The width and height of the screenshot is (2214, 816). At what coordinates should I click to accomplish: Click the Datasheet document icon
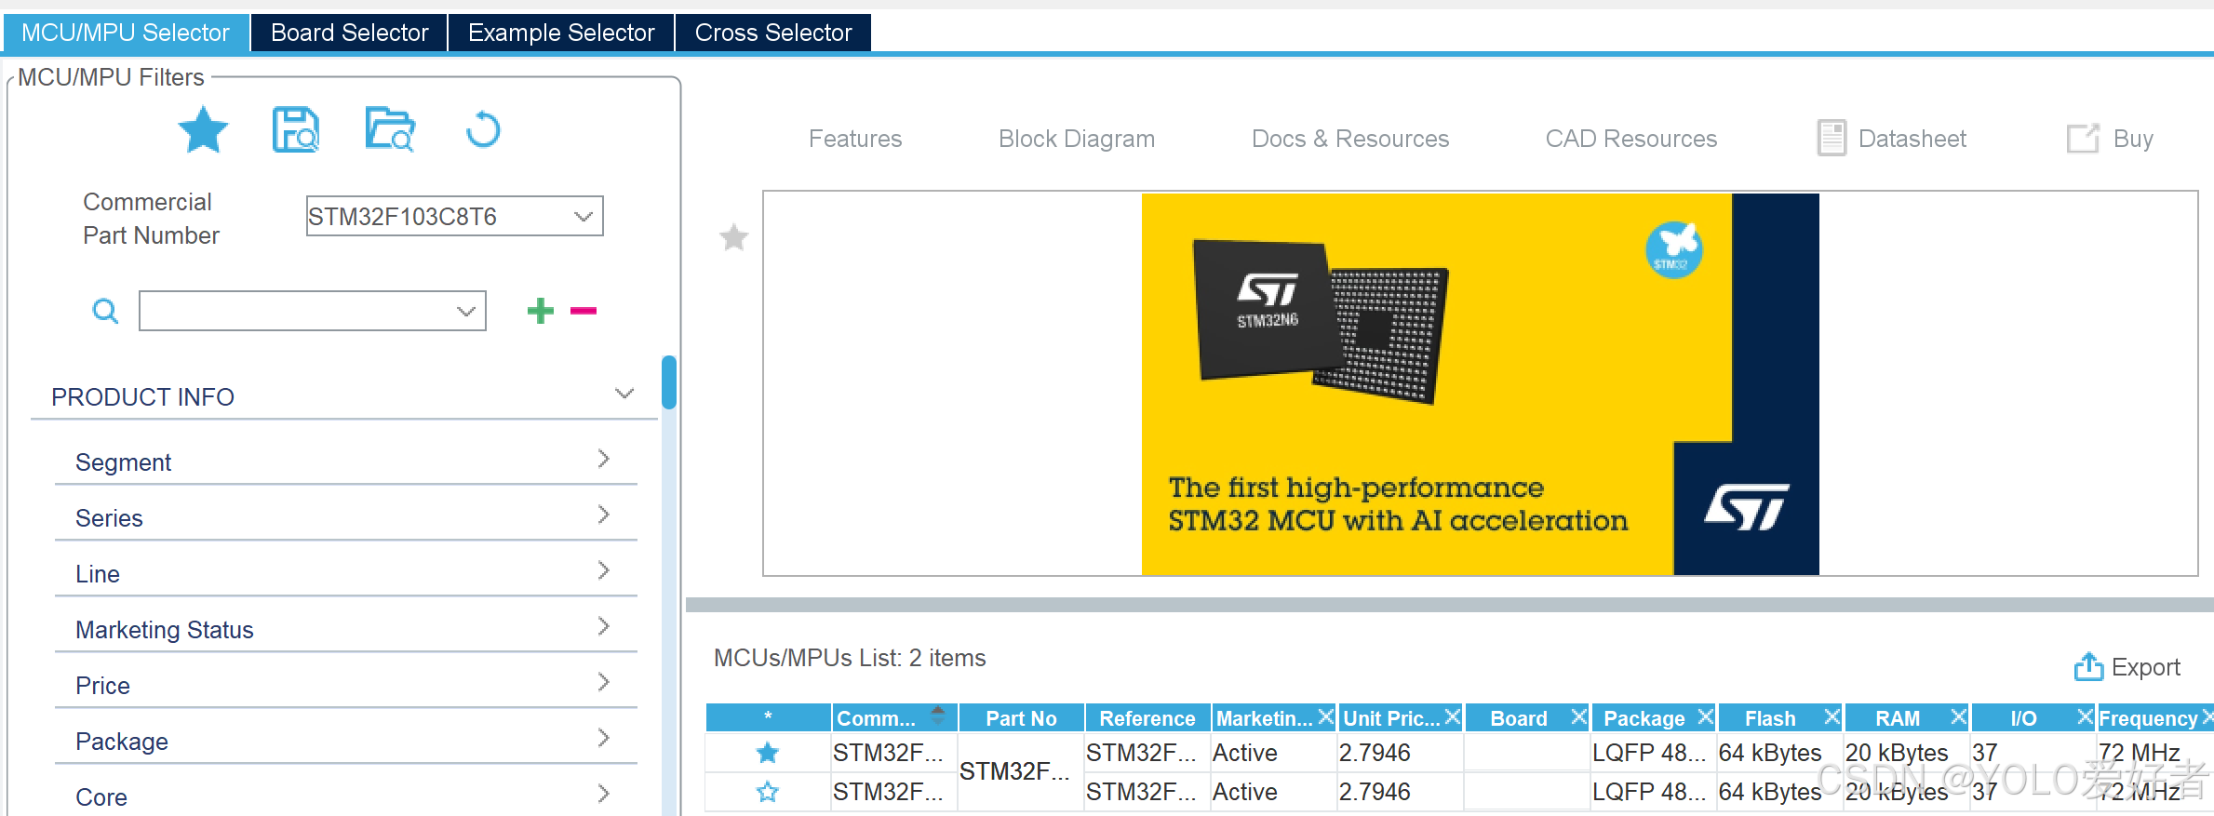pos(1832,139)
